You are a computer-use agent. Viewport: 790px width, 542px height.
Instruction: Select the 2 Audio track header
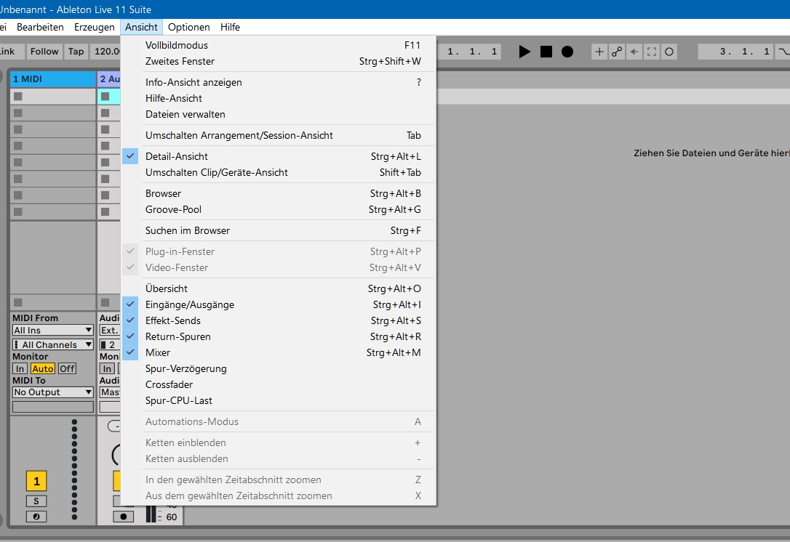click(x=109, y=79)
